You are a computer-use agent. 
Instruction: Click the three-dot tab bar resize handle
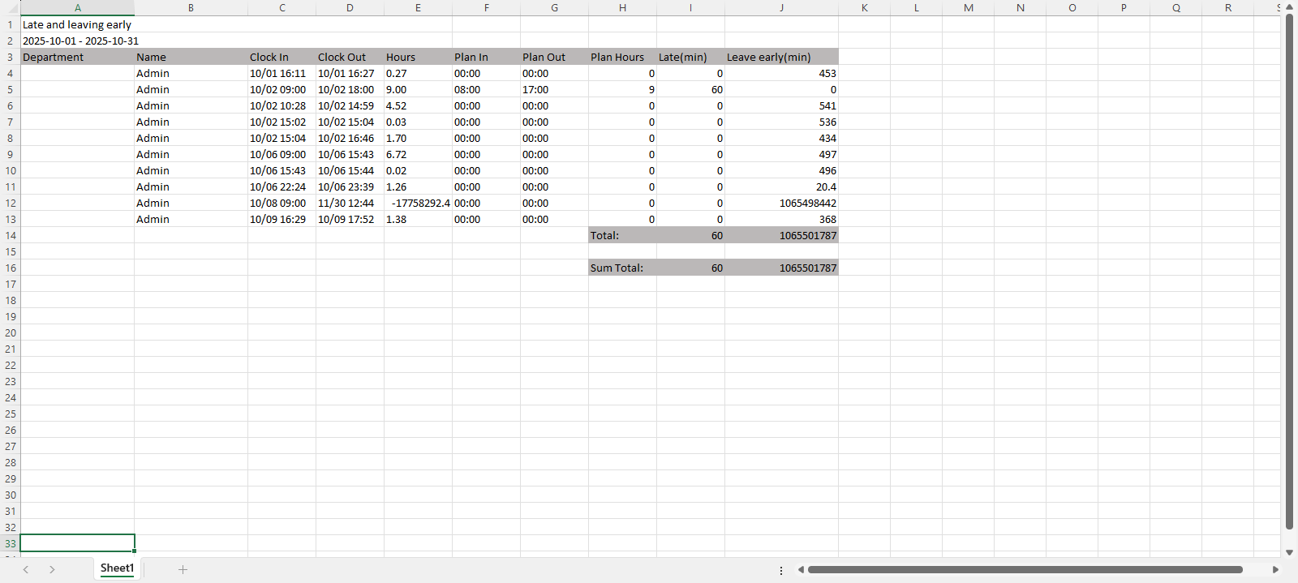coord(781,570)
